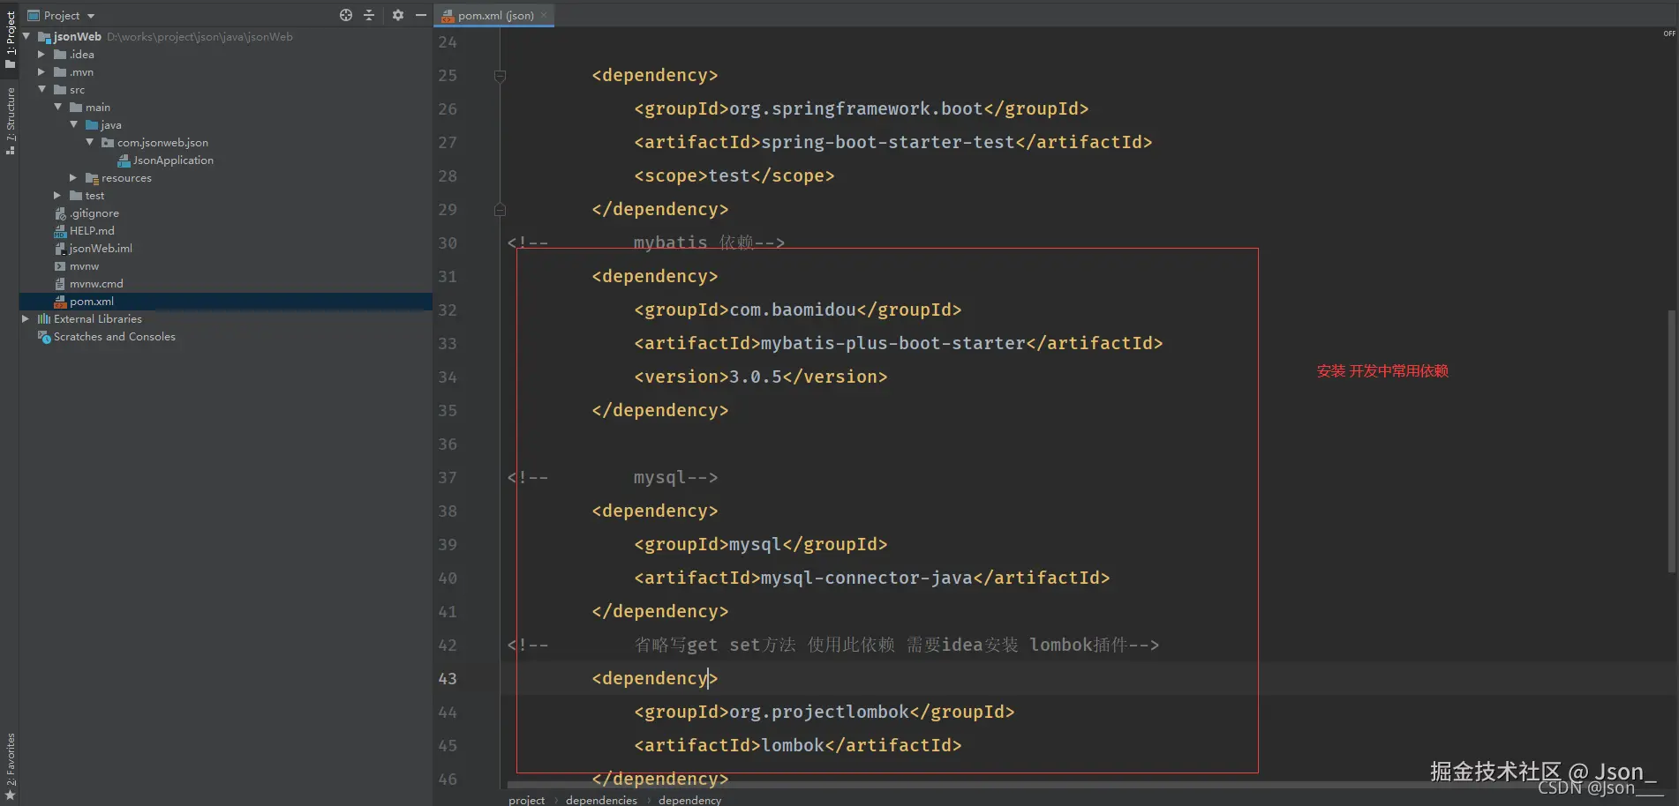Click the jsonWeb.iml file icon
Viewport: 1679px width, 806px height.
click(x=60, y=249)
